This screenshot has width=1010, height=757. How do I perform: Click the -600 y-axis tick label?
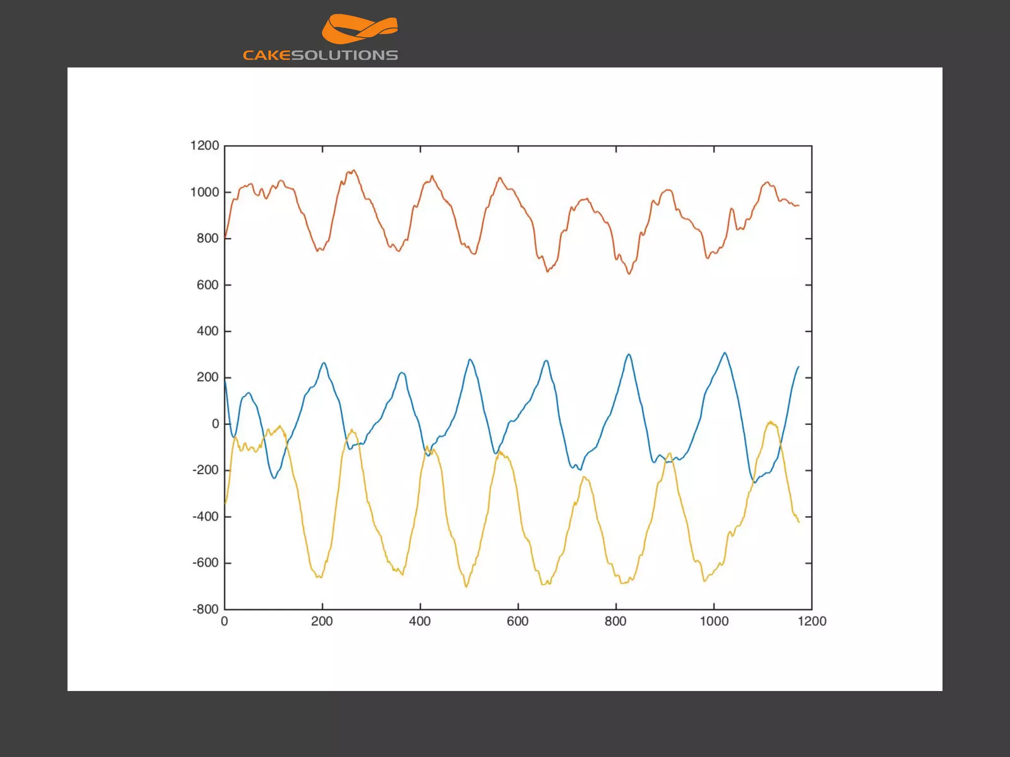[205, 563]
